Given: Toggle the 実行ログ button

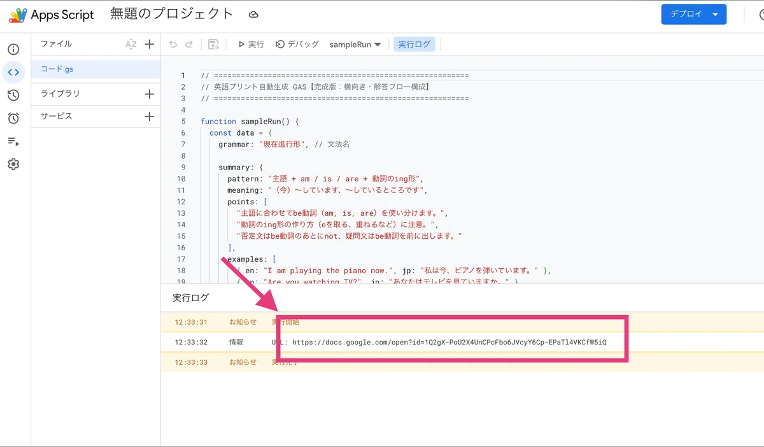Looking at the screenshot, I should click(x=414, y=44).
